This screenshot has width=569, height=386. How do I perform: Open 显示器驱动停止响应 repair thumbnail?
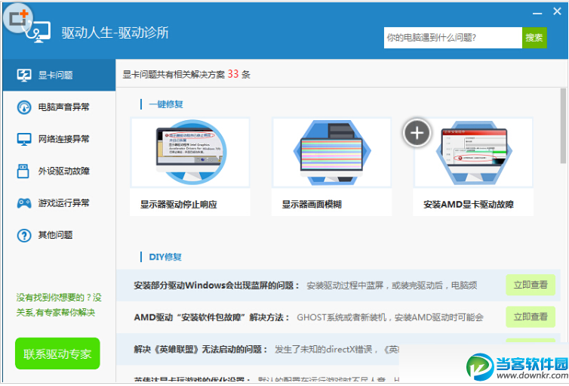[x=190, y=153]
